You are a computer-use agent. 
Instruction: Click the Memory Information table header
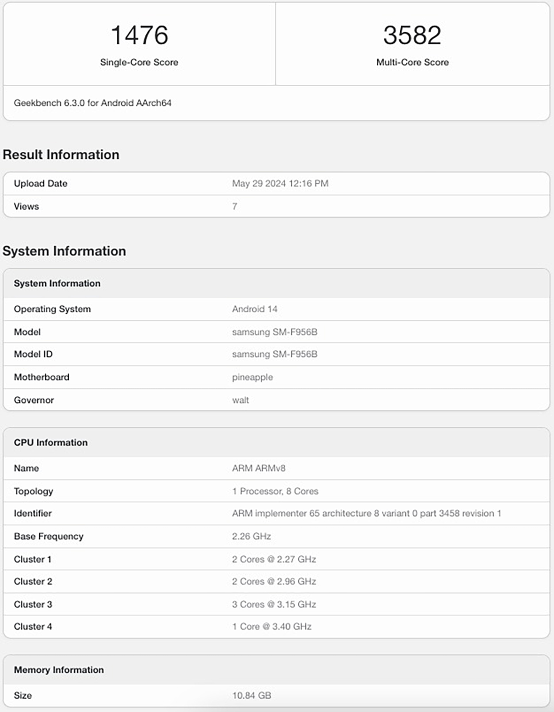click(59, 670)
